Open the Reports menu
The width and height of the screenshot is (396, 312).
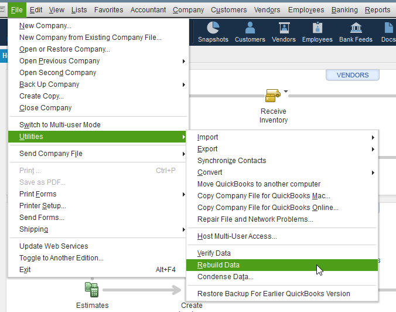click(377, 10)
